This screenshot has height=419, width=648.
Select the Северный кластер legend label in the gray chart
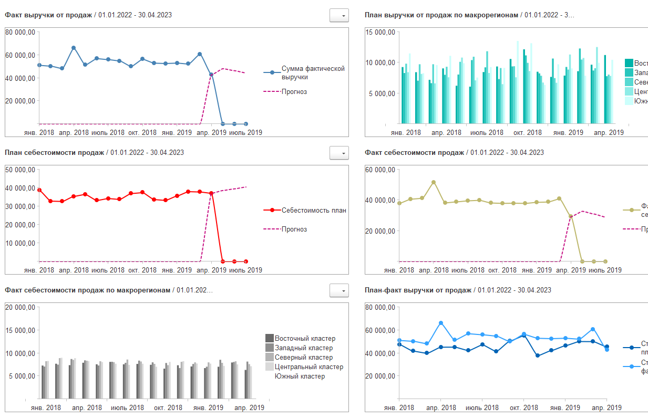tap(304, 358)
